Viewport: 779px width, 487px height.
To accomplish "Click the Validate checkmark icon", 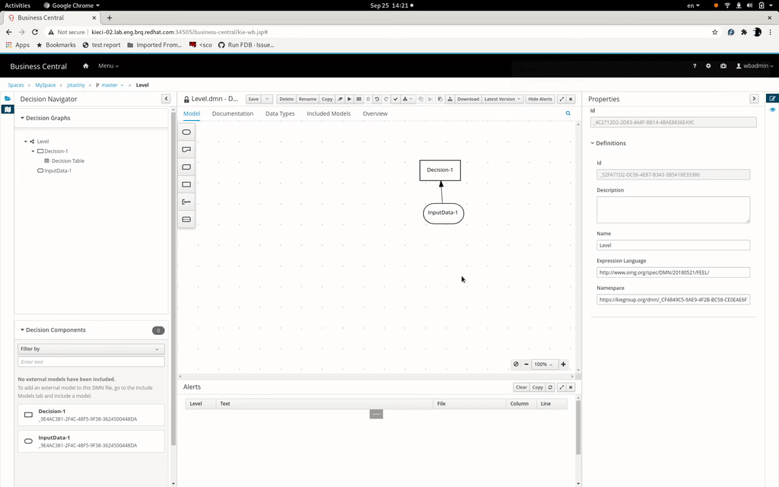I will [396, 99].
